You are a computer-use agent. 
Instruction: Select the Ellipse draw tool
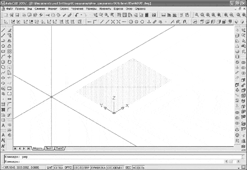coord(3,78)
